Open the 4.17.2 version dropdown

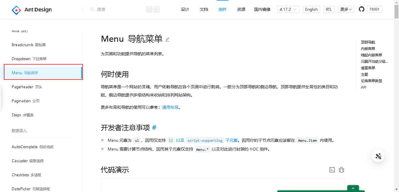coord(288,9)
